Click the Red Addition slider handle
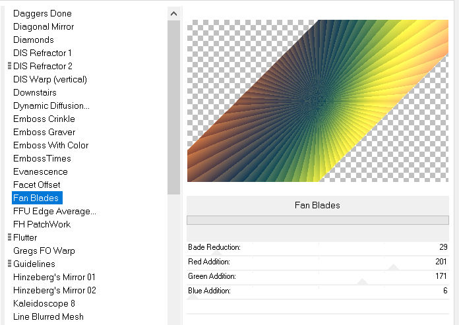This screenshot has width=459, height=325. pos(393,268)
